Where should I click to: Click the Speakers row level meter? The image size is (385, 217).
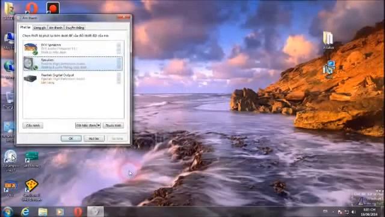tap(119, 63)
